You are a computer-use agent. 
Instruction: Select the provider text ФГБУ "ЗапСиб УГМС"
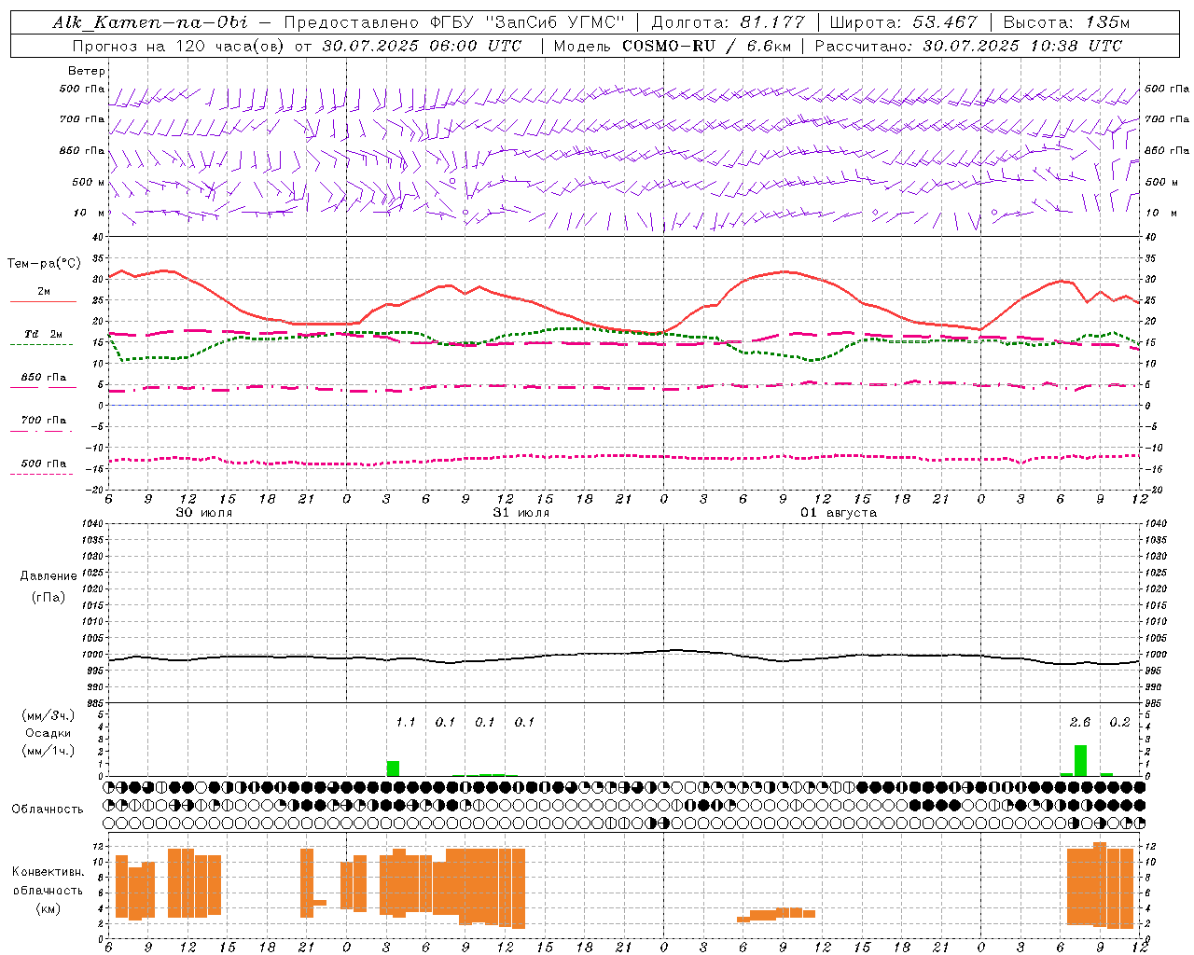(x=529, y=22)
